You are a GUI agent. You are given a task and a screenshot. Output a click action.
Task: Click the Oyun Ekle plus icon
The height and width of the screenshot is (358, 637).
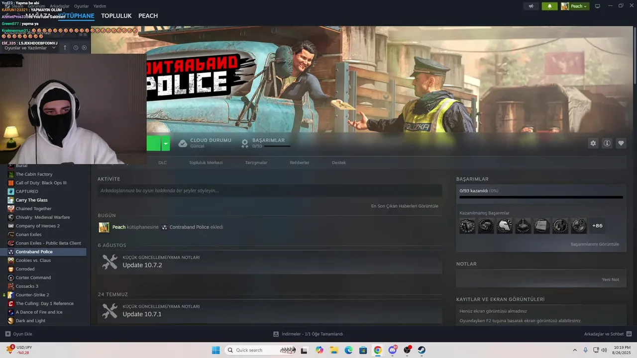pyautogui.click(x=7, y=334)
